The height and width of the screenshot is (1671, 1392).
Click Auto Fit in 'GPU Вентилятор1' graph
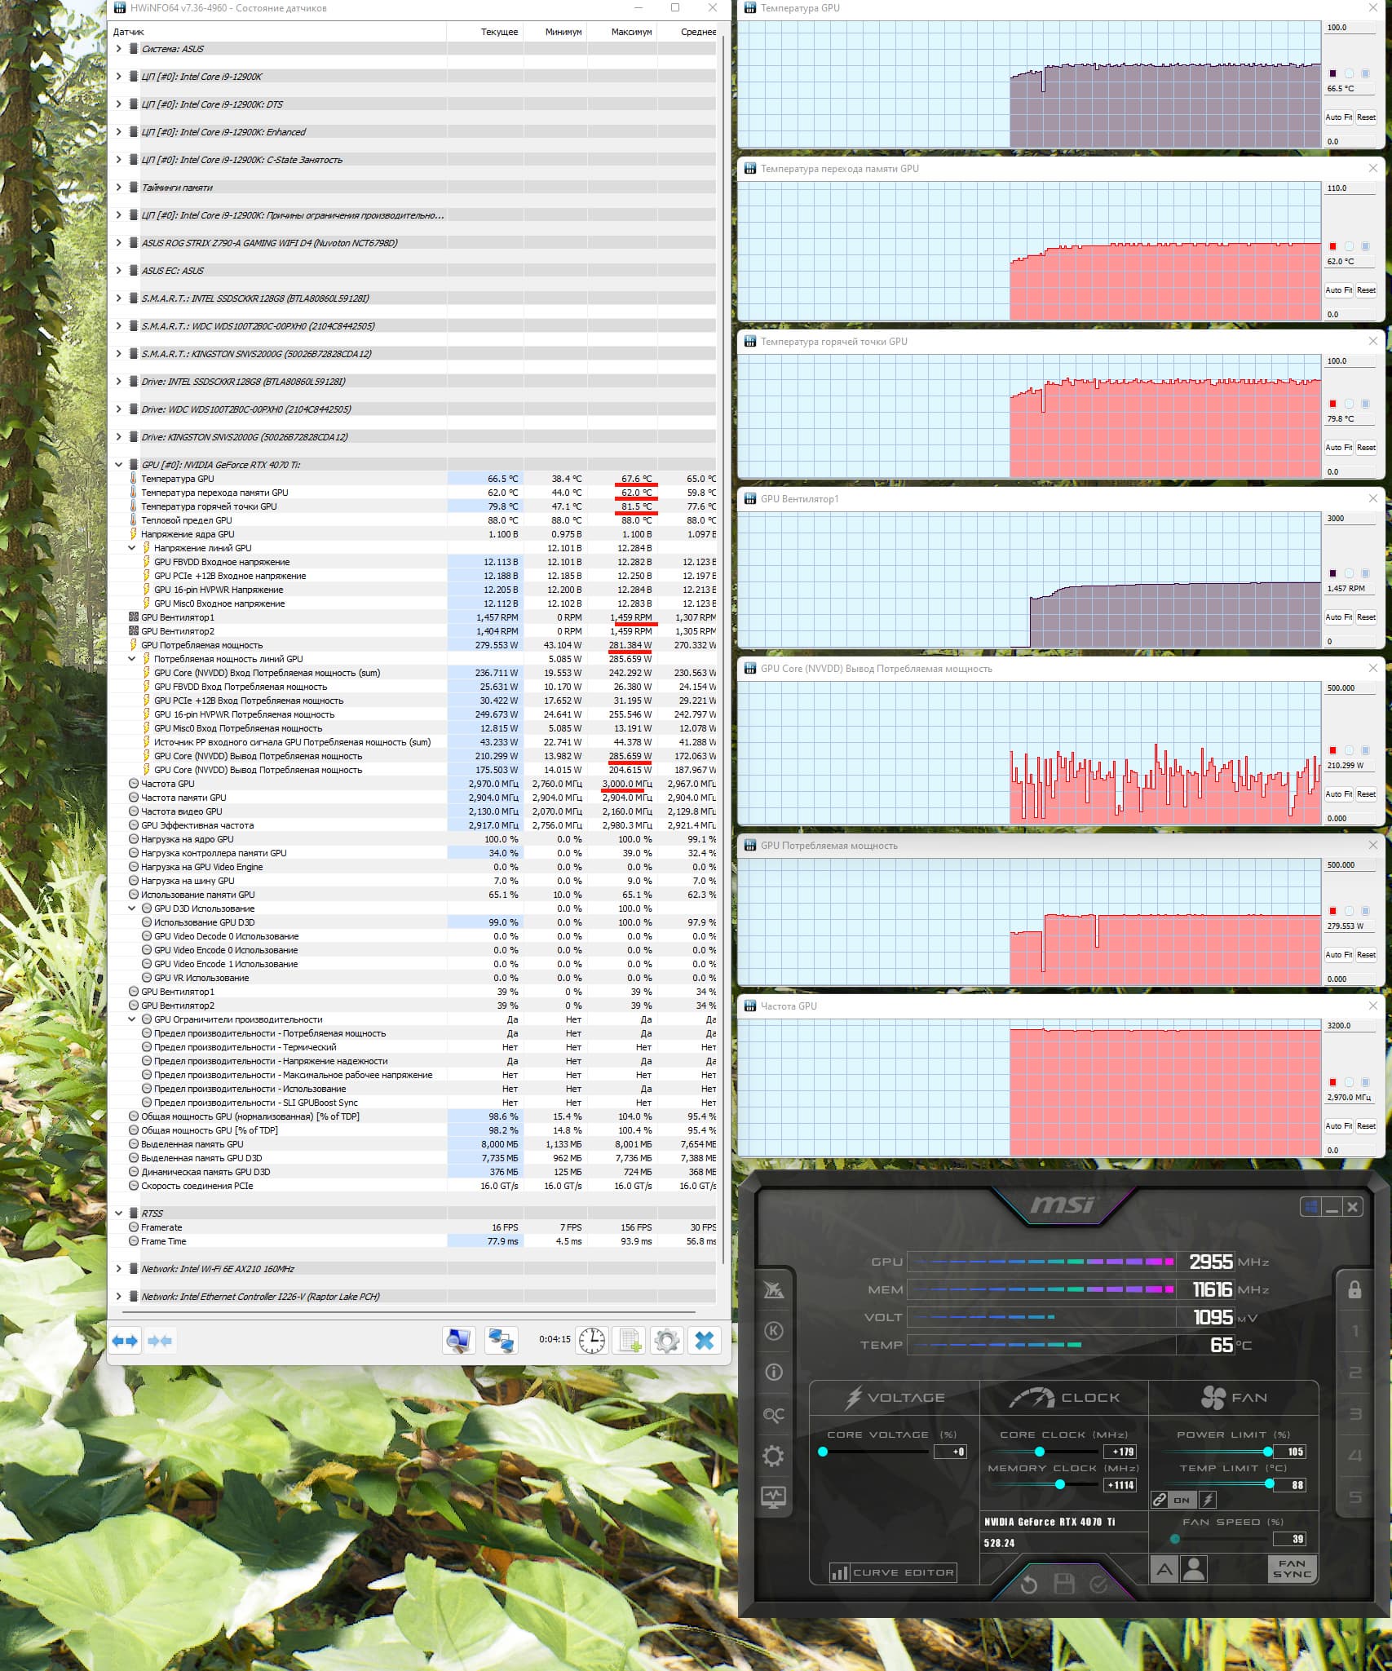pyautogui.click(x=1338, y=617)
